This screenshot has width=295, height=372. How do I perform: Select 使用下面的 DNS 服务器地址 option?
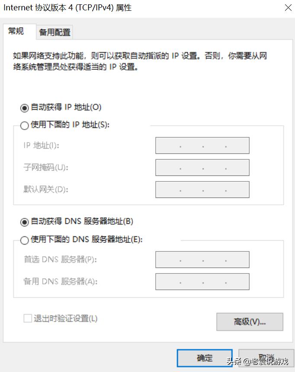pos(25,239)
